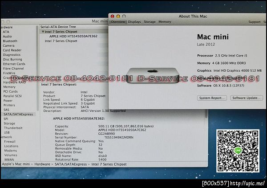The width and height of the screenshot is (267, 188).
Task: Select SAS in the sidebar
Action: tap(6, 110)
